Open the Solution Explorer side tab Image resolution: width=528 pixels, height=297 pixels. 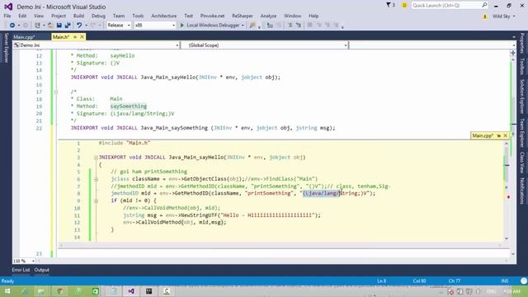[x=522, y=97]
